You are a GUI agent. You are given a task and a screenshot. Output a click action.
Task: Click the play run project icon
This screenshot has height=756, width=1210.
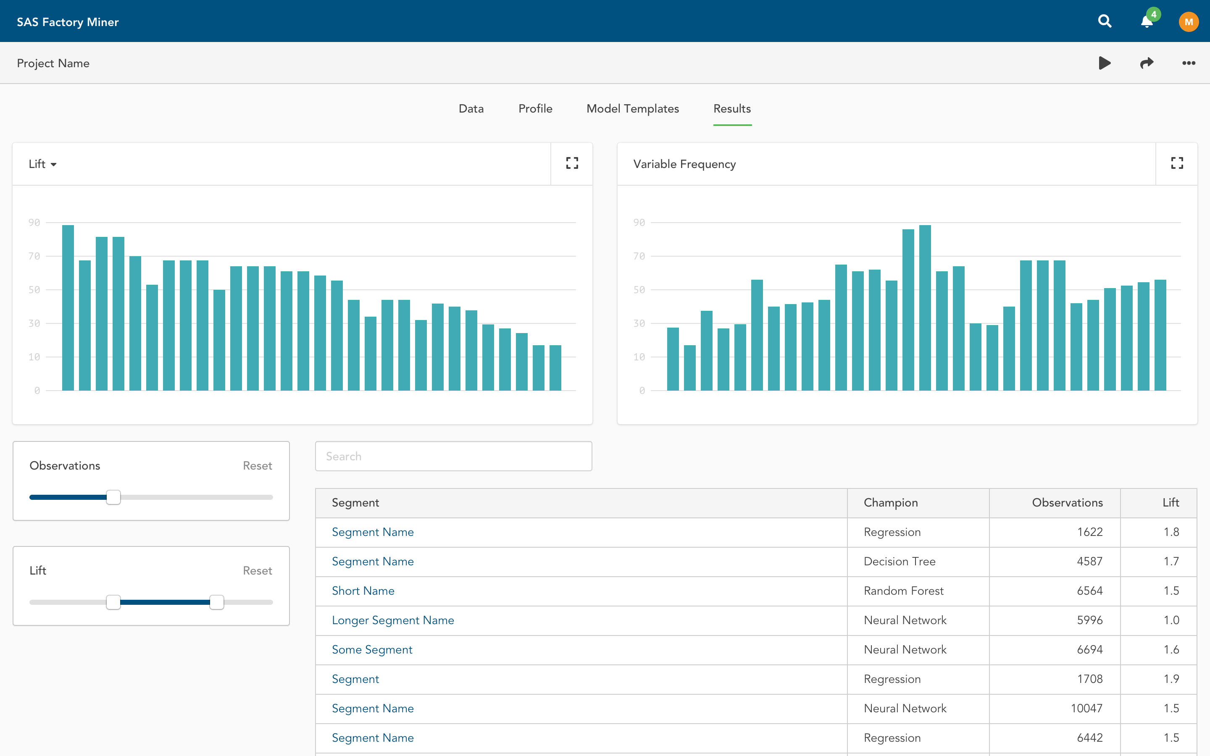(x=1105, y=63)
